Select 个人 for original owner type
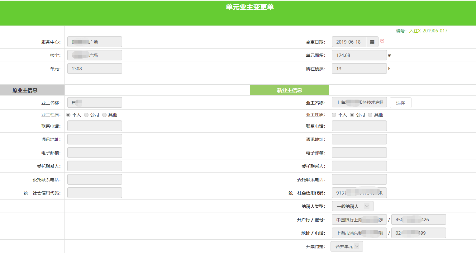This screenshot has width=476, height=254. 69,115
